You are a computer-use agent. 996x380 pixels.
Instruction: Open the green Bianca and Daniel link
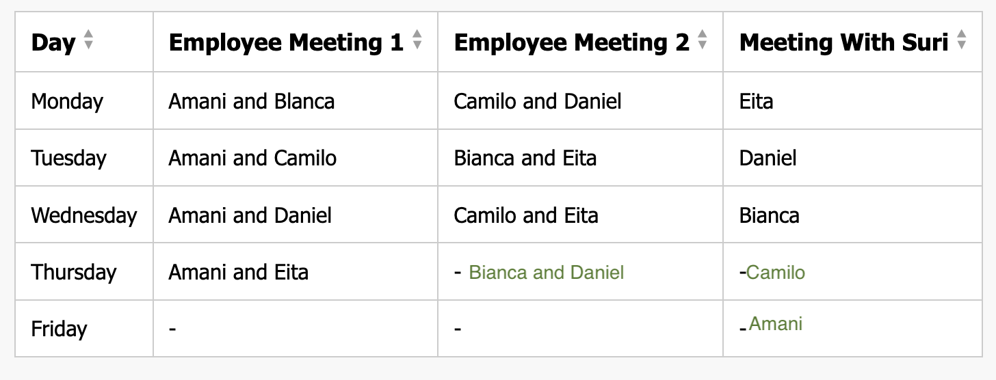pos(546,273)
